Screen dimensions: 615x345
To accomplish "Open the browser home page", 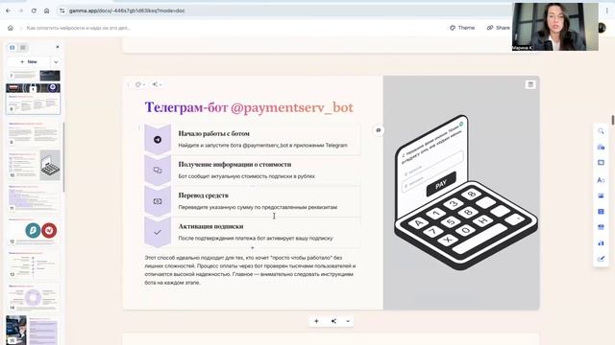I will pos(47,11).
